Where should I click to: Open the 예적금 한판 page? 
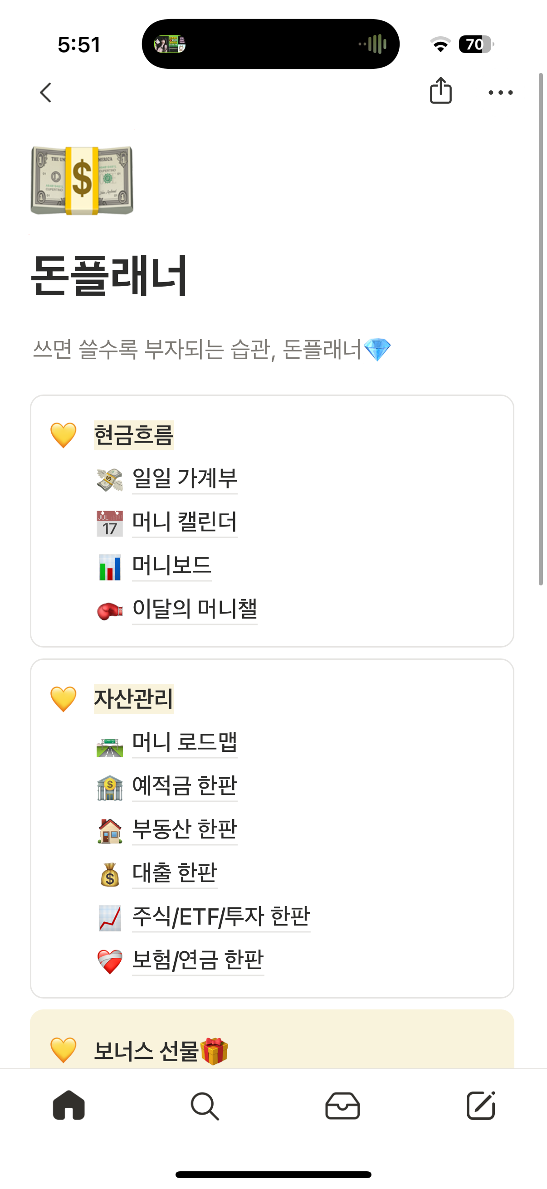(x=184, y=785)
